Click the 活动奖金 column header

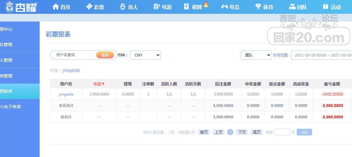(x=301, y=84)
